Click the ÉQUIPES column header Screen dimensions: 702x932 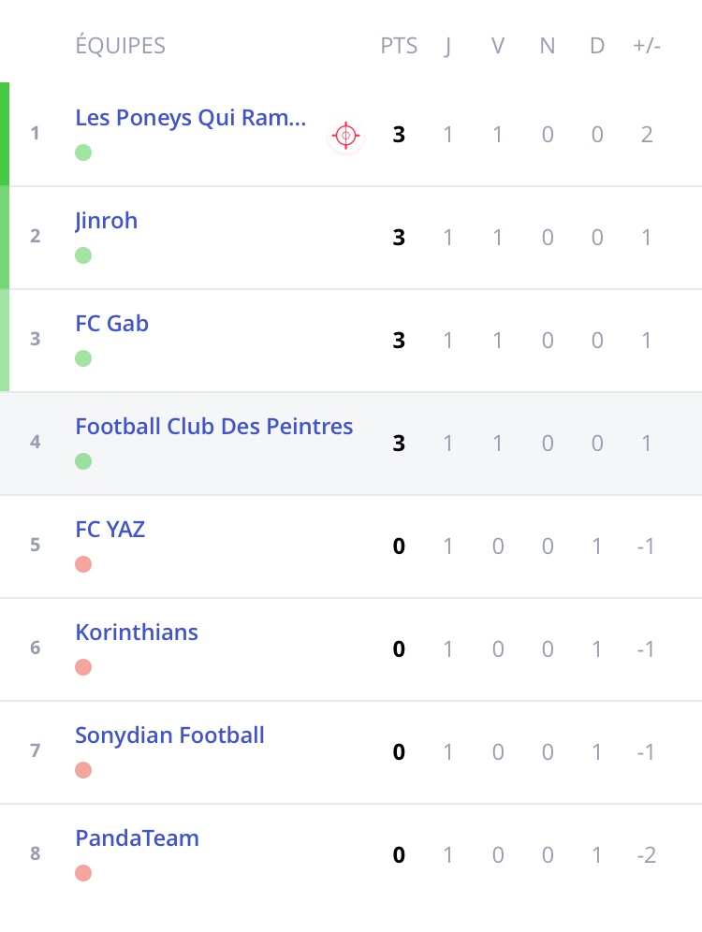point(120,46)
